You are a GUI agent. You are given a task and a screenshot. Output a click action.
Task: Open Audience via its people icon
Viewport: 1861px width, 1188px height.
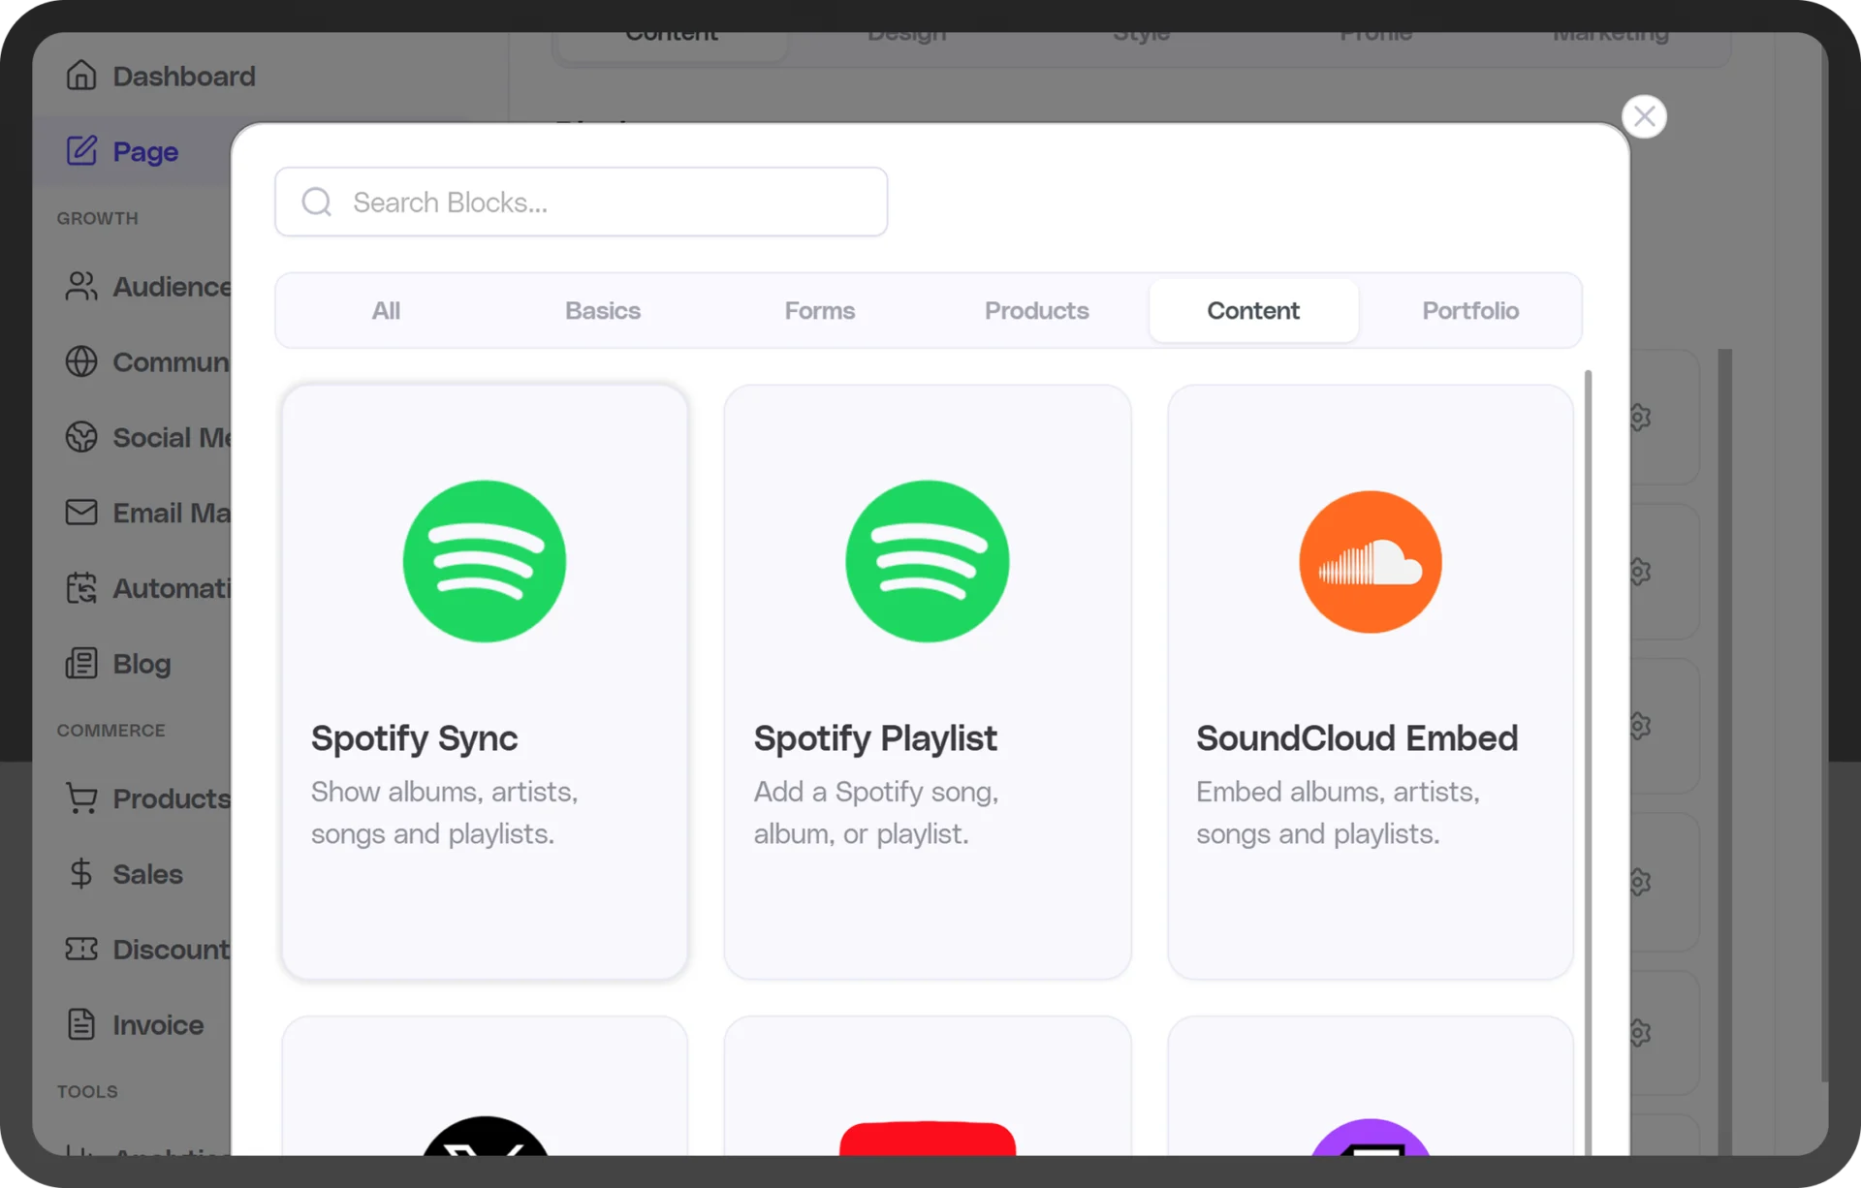[81, 287]
